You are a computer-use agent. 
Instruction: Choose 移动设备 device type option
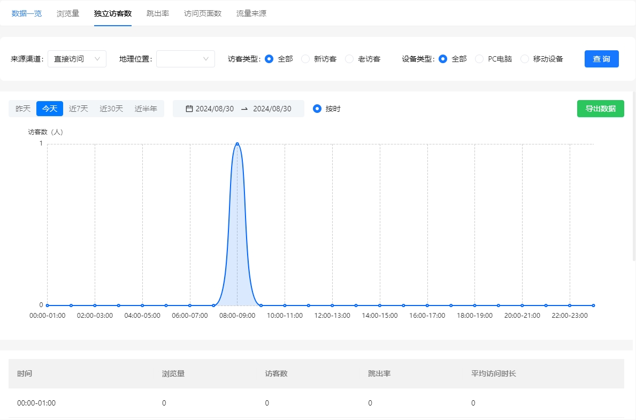point(525,59)
